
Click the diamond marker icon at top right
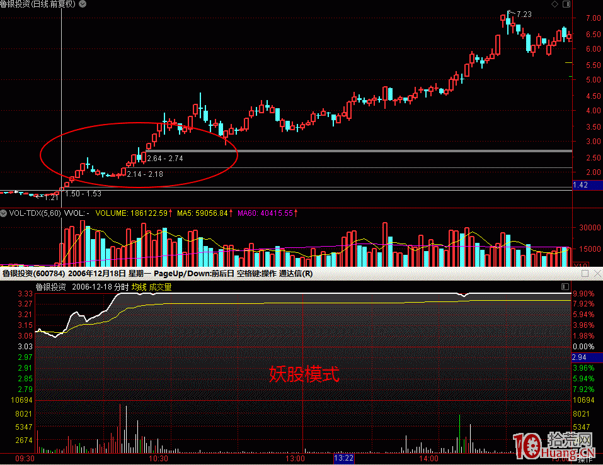[x=554, y=4]
